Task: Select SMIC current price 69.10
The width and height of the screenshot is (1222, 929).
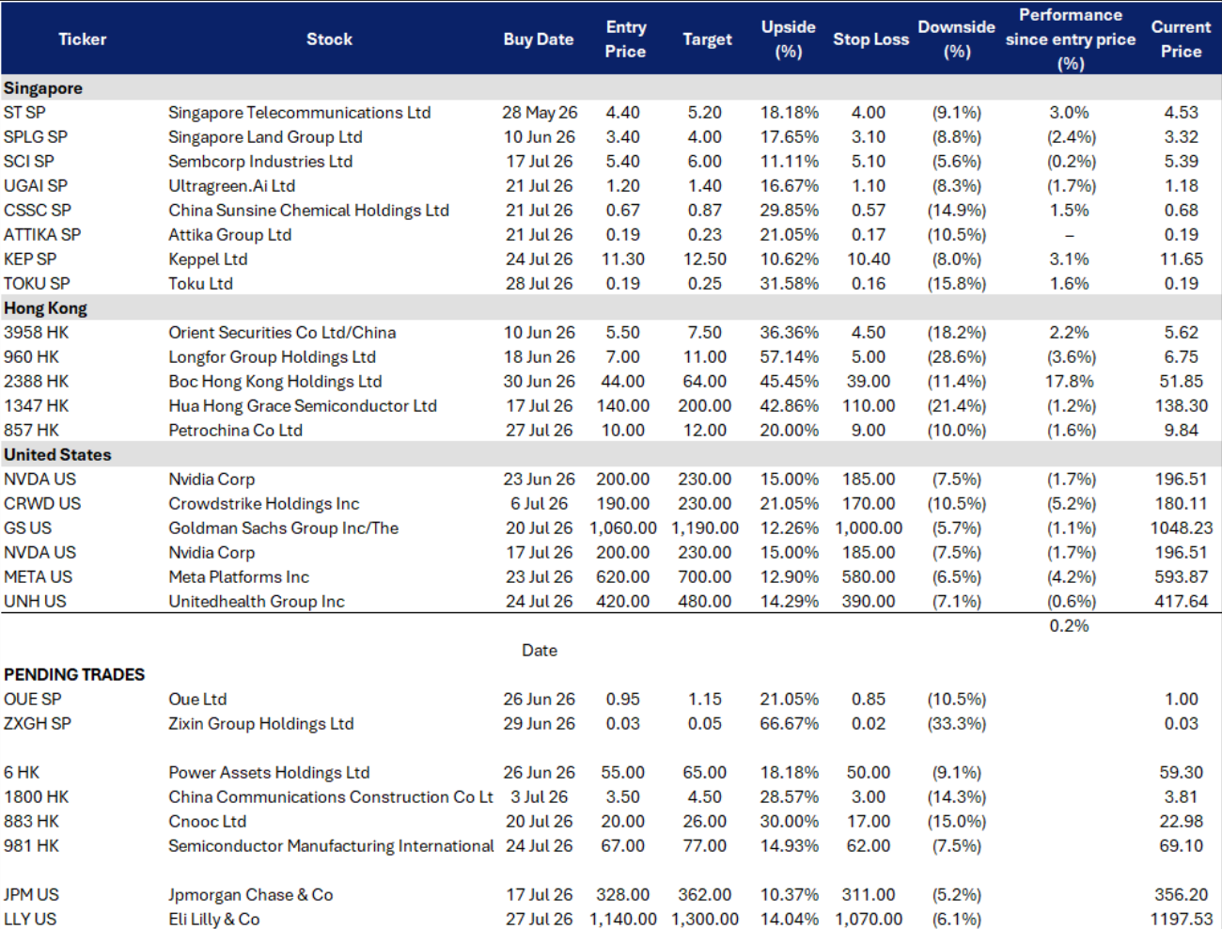Action: 1181,846
